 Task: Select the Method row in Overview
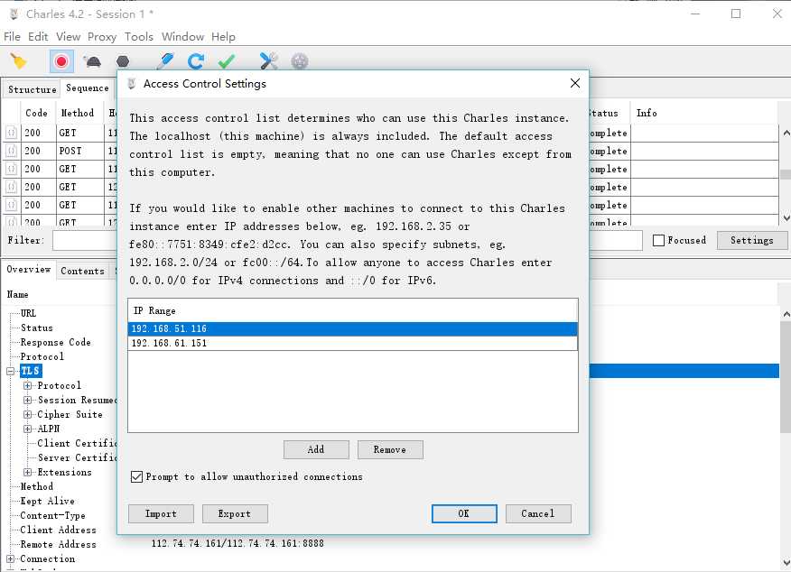(x=36, y=486)
